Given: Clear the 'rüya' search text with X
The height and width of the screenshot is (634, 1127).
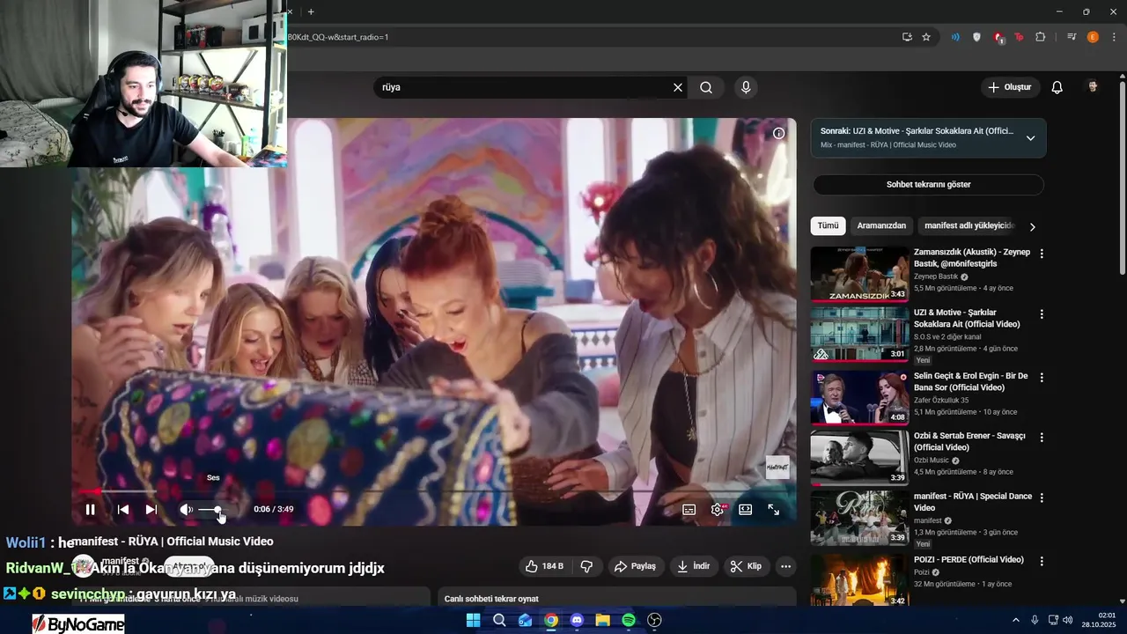Looking at the screenshot, I should point(678,87).
